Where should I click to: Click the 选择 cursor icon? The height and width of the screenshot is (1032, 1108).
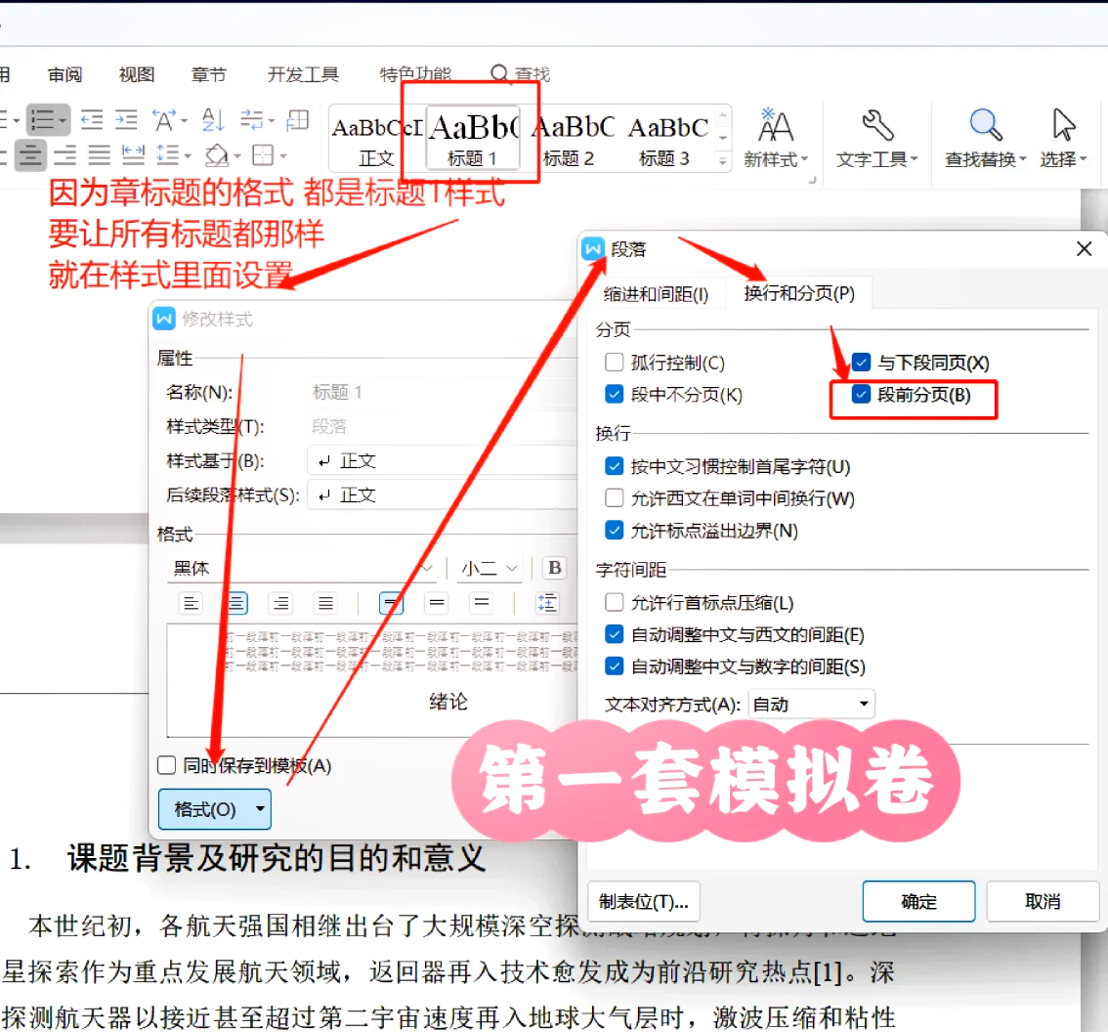(1063, 127)
